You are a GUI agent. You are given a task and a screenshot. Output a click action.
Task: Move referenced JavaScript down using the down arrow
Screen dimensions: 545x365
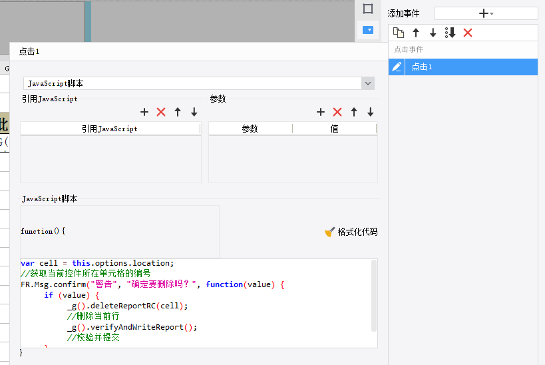pyautogui.click(x=194, y=112)
